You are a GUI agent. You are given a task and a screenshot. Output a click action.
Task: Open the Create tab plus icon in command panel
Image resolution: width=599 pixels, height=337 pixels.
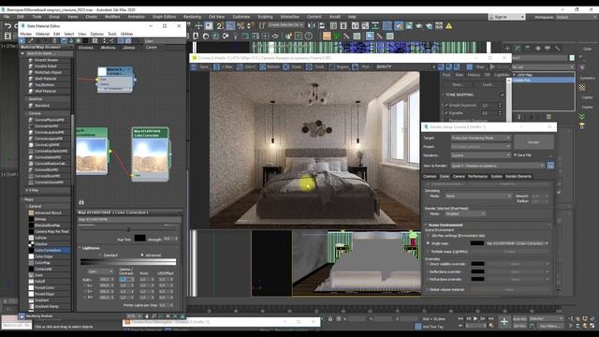pyautogui.click(x=507, y=49)
